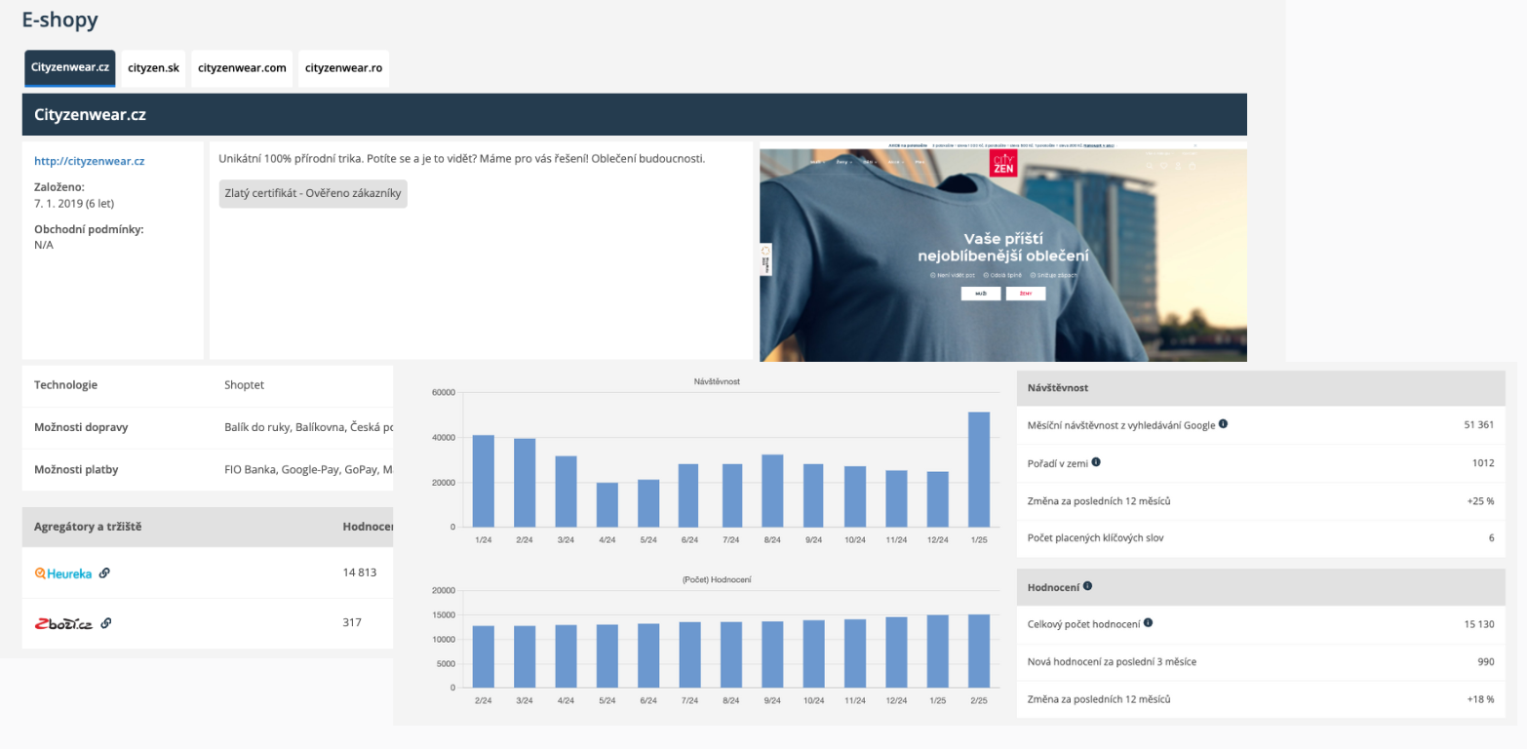
Task: Open the Zboží.cz external link icon
Action: click(x=104, y=623)
